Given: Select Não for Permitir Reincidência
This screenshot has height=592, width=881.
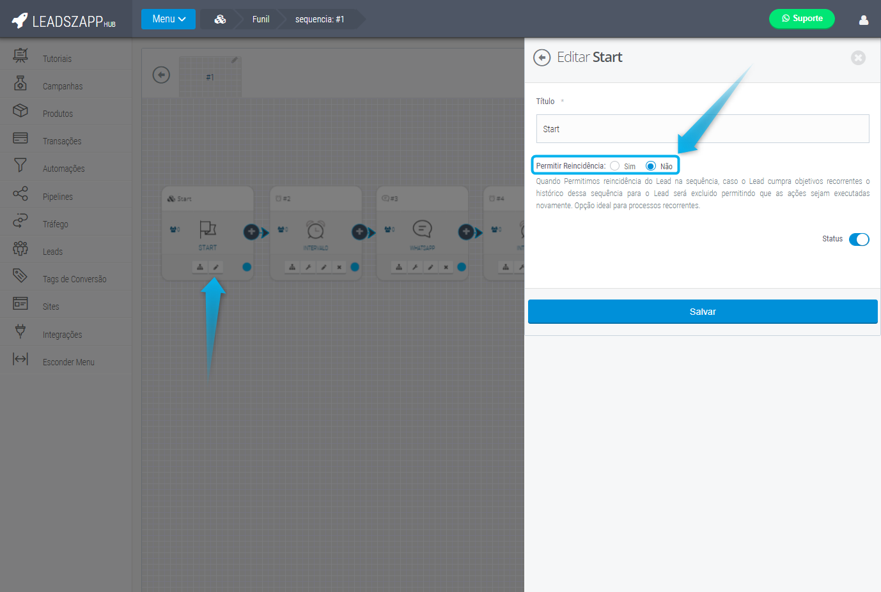Looking at the screenshot, I should coord(651,166).
